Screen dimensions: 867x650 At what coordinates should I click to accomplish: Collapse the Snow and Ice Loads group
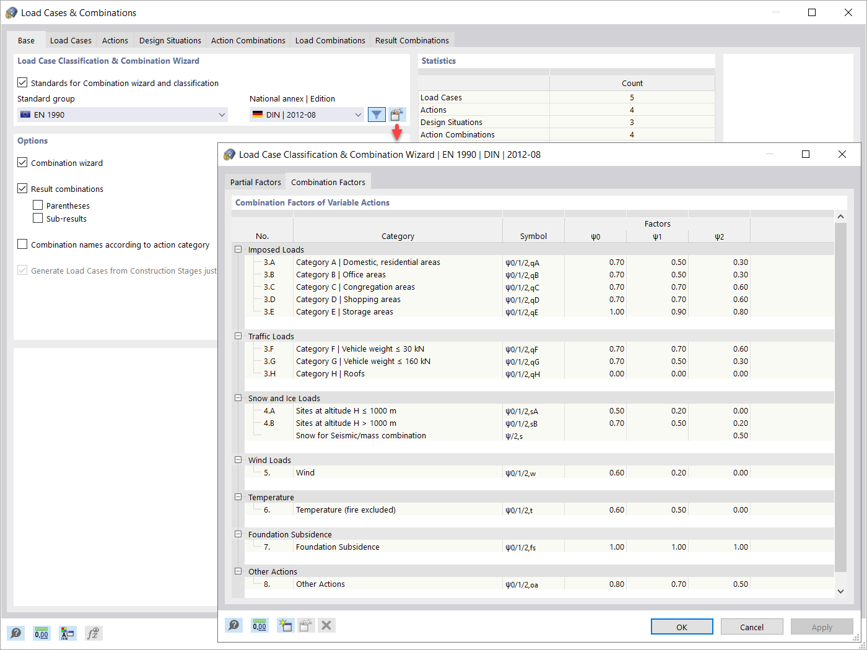coord(238,398)
